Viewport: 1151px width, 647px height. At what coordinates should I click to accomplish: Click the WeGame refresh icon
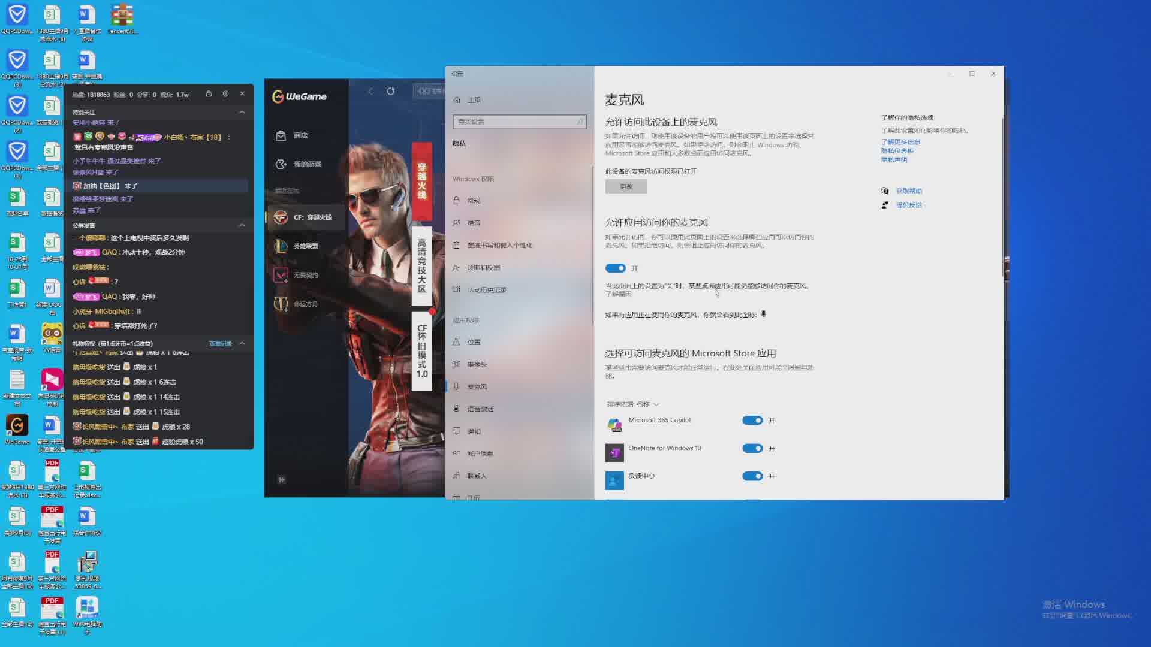tap(391, 91)
